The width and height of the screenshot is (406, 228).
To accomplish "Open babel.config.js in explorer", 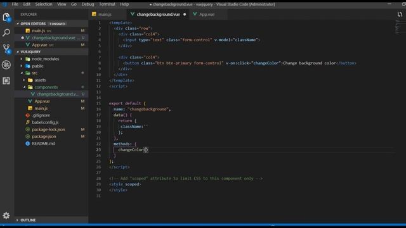I will (x=51, y=122).
